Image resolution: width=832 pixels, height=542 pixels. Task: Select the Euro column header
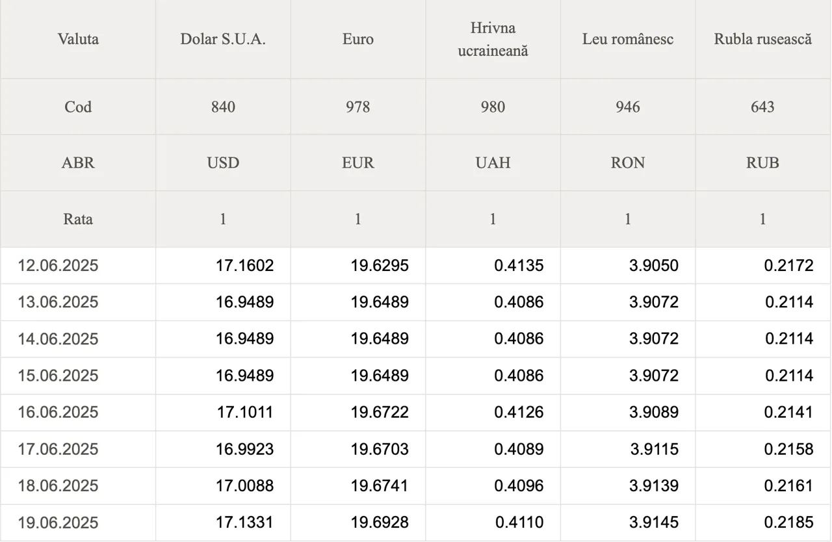358,39
